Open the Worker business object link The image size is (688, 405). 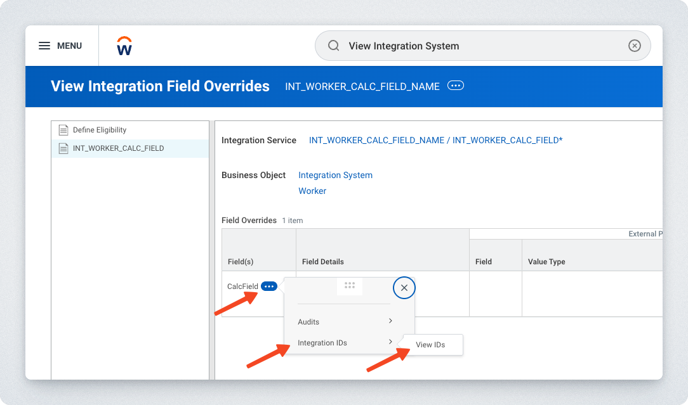pos(312,191)
